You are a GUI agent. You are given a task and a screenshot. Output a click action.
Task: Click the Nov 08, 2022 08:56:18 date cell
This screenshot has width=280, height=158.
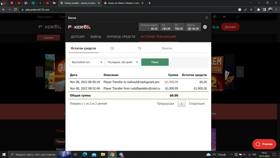(85, 82)
